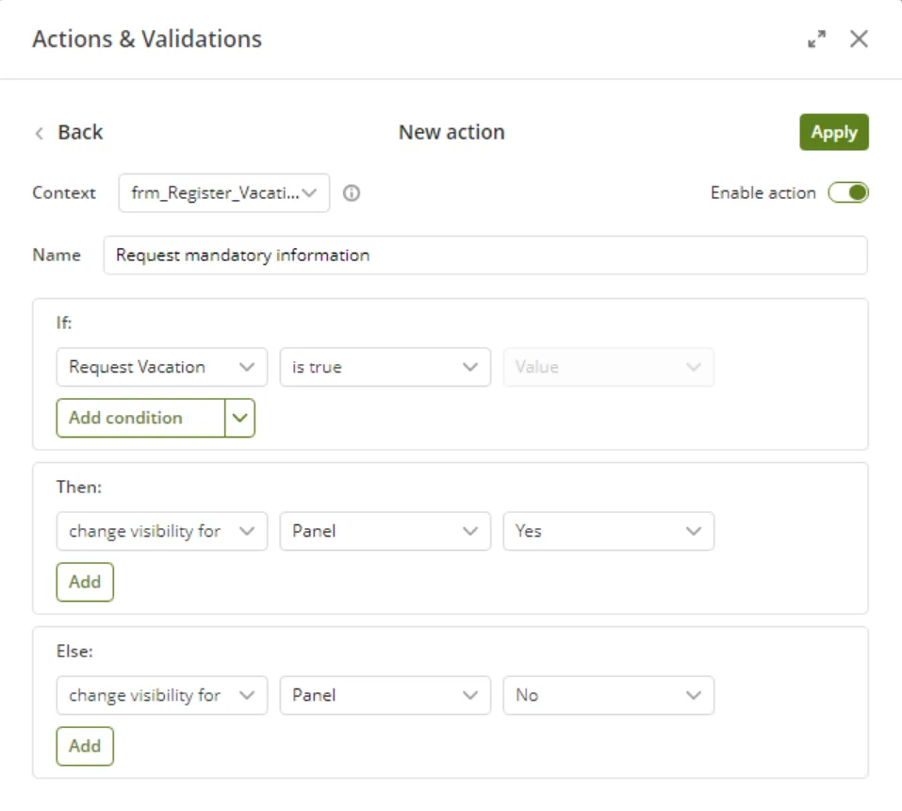Viewport: 902px width, 811px height.
Task: Expand the Add condition arrow menu
Action: click(240, 418)
